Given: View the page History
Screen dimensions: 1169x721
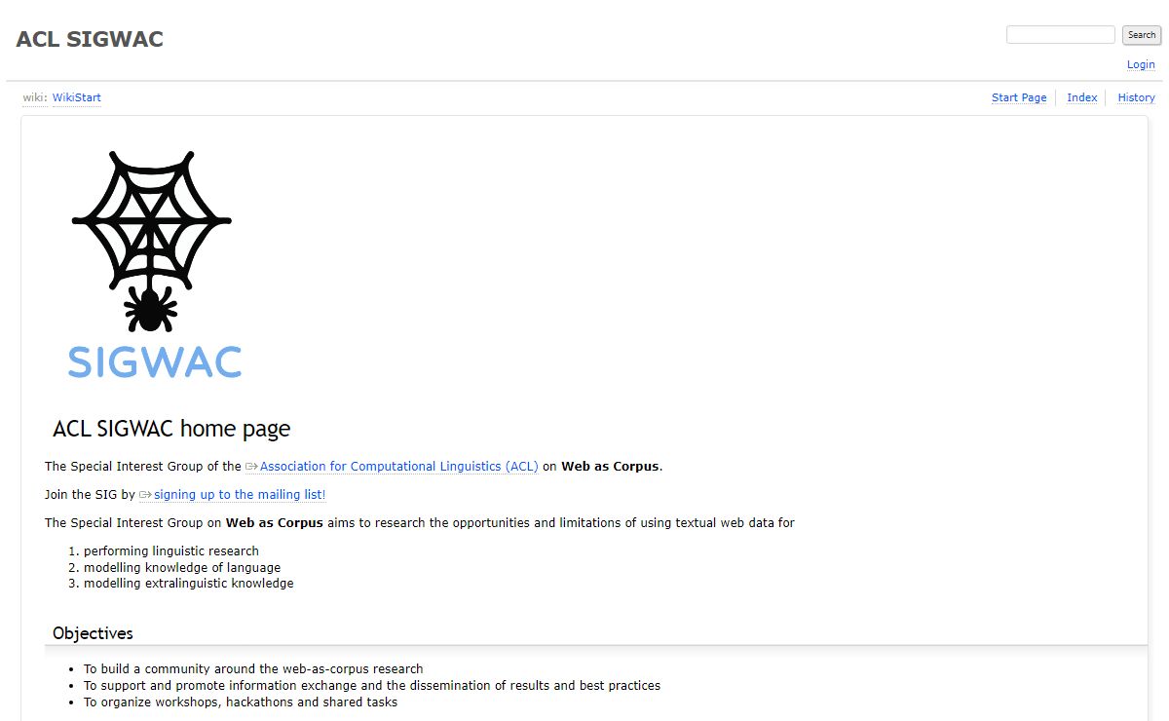Looking at the screenshot, I should [1136, 97].
